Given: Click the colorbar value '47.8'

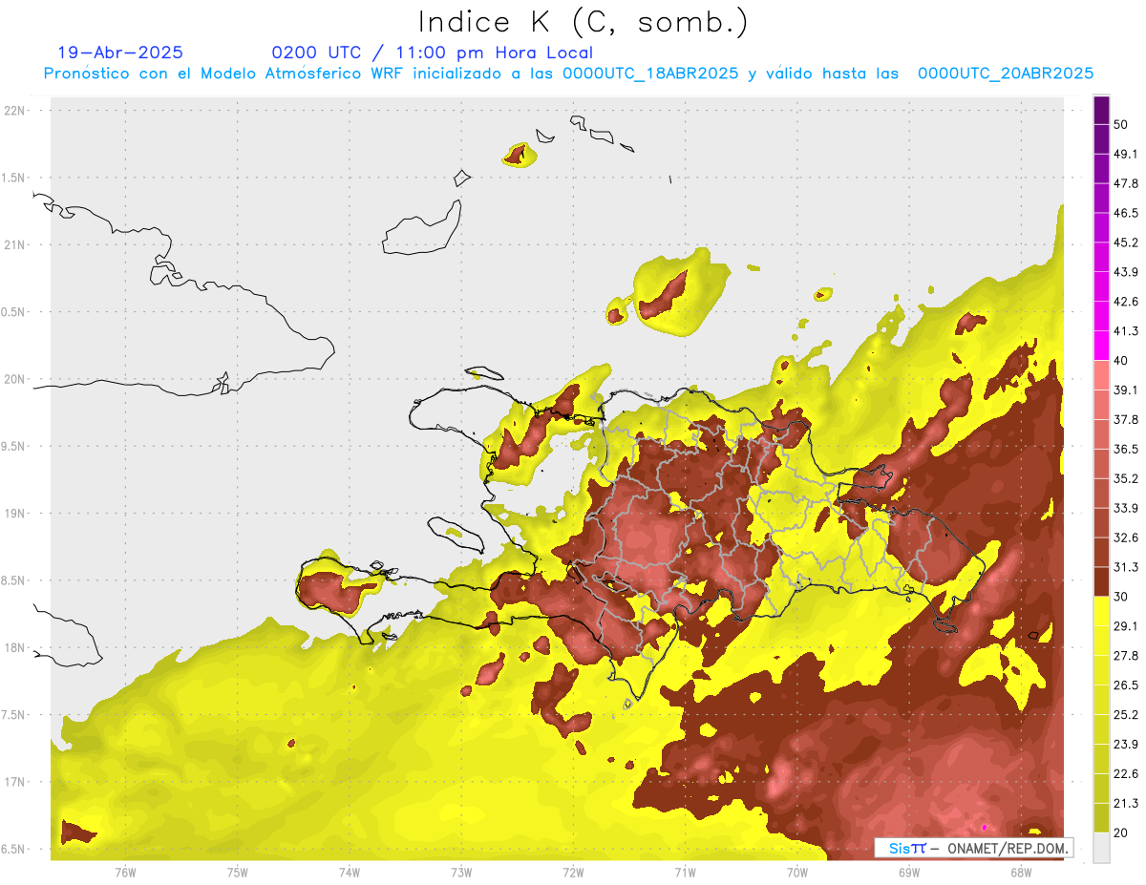Looking at the screenshot, I should point(1126,183).
